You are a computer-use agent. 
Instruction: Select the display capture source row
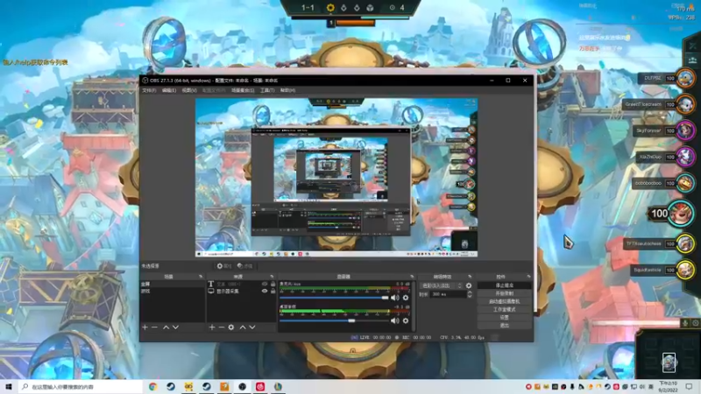241,292
